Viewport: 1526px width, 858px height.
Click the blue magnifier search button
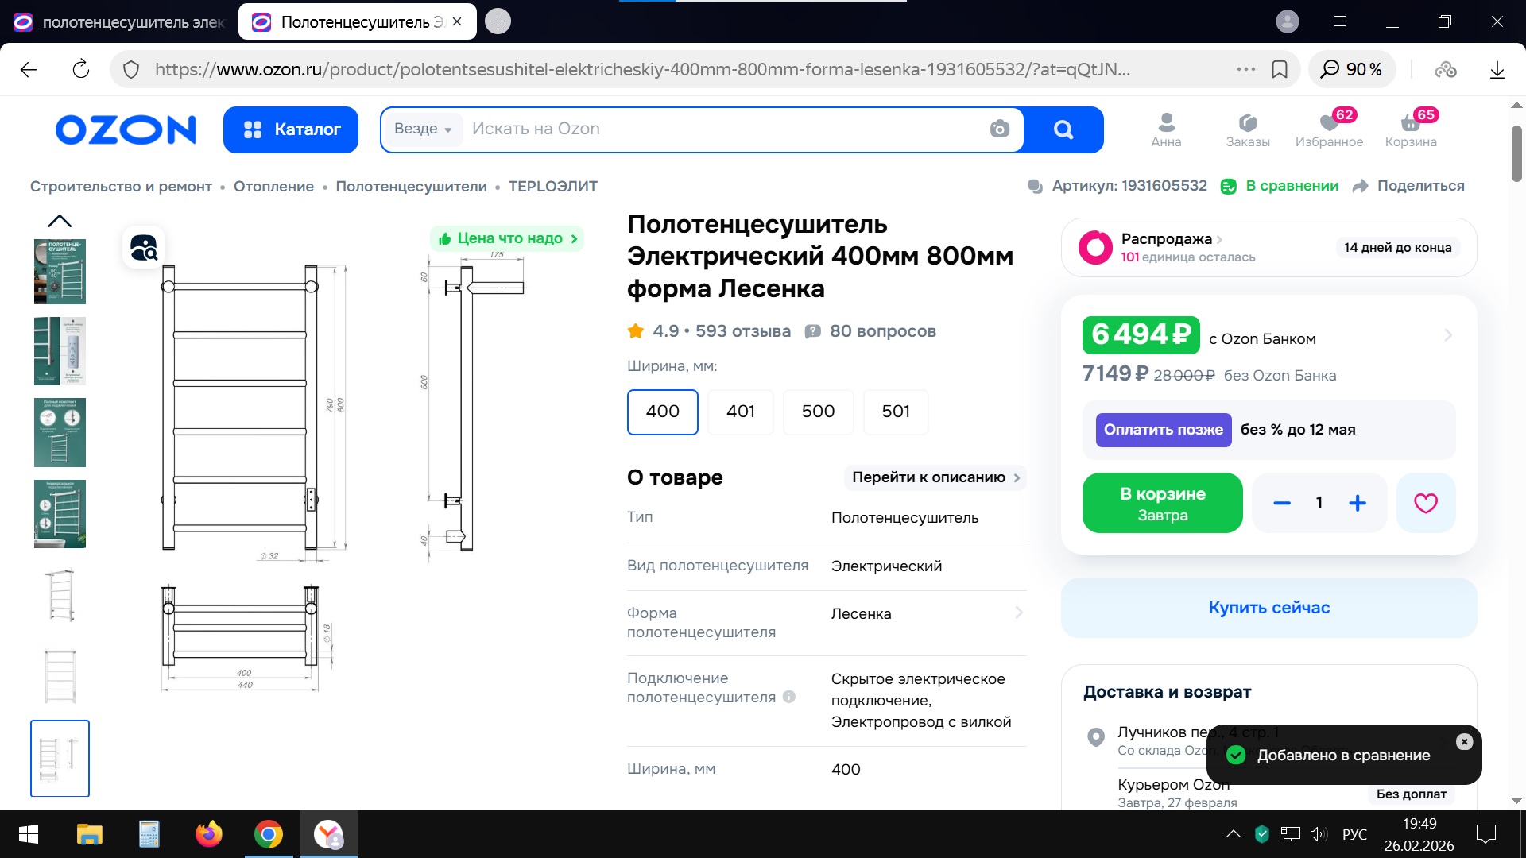pos(1063,129)
